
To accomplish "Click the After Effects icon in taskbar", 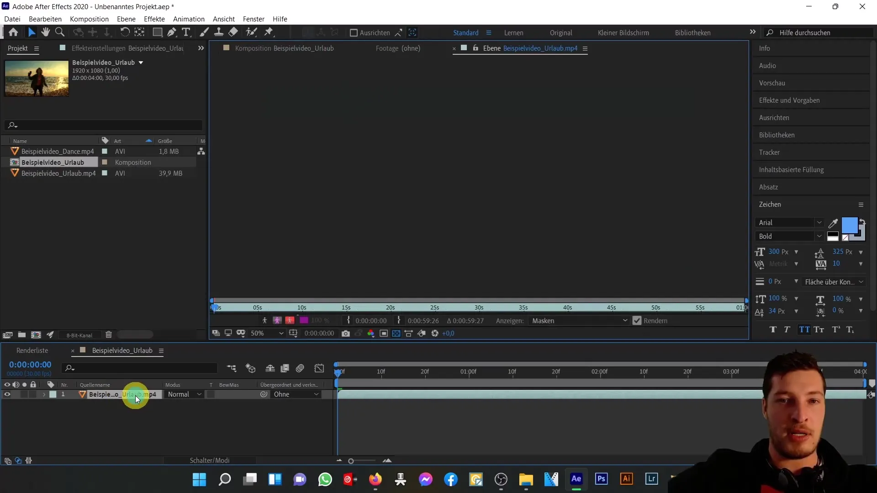I will [577, 480].
